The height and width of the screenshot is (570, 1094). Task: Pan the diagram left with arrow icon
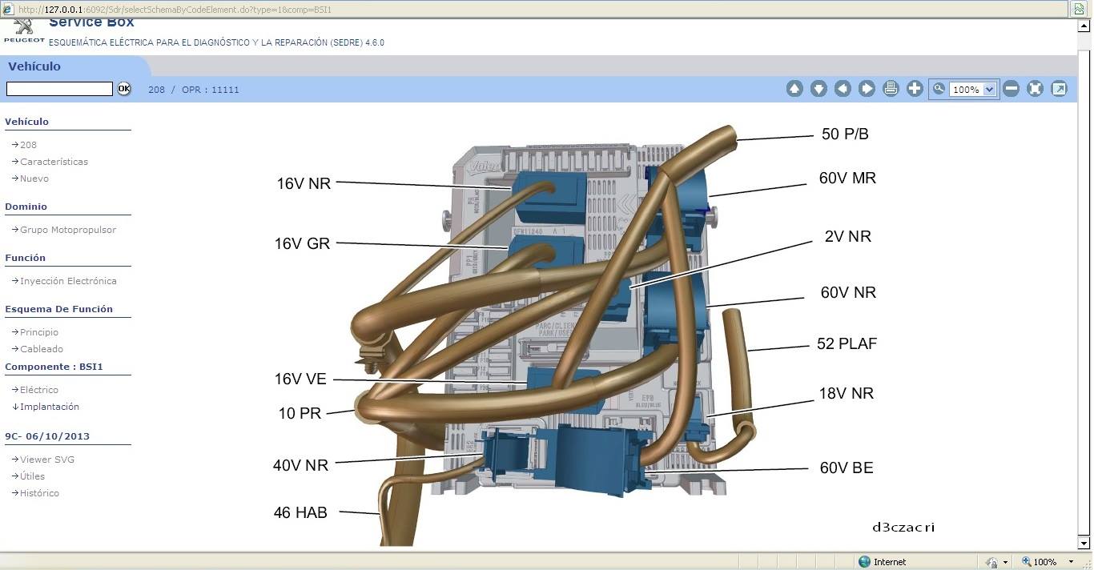(843, 89)
